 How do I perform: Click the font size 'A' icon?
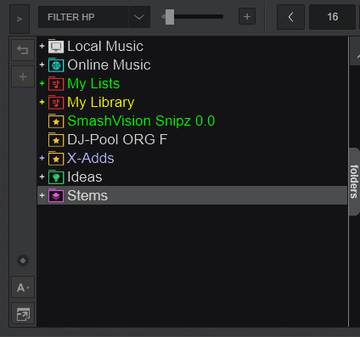tap(23, 288)
